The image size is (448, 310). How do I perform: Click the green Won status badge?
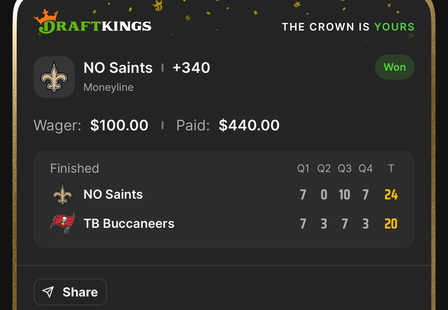[395, 67]
